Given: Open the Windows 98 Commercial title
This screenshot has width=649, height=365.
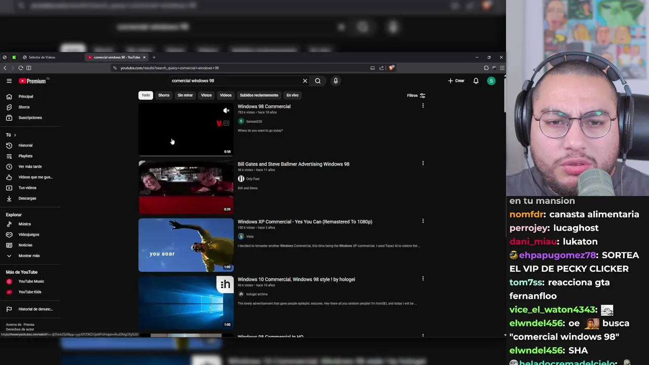Looking at the screenshot, I should (264, 106).
